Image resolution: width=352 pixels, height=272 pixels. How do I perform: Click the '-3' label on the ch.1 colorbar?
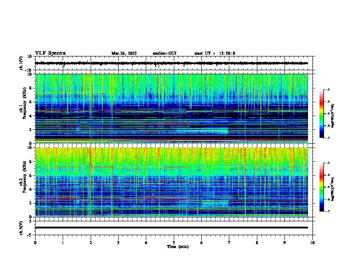(x=328, y=89)
